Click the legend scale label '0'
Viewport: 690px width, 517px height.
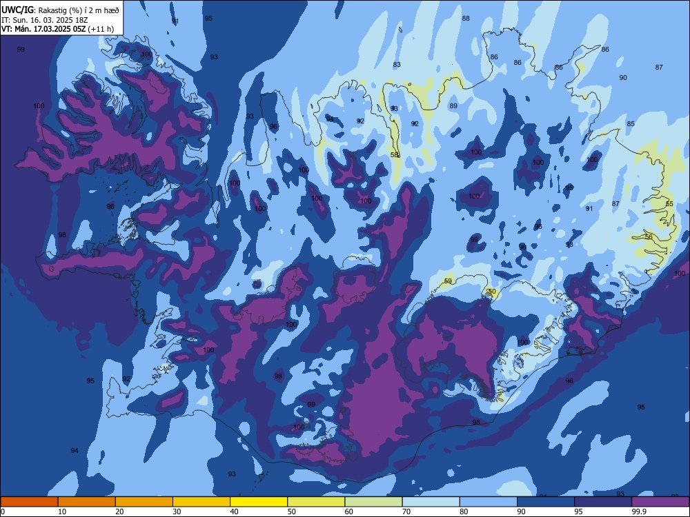click(x=3, y=511)
